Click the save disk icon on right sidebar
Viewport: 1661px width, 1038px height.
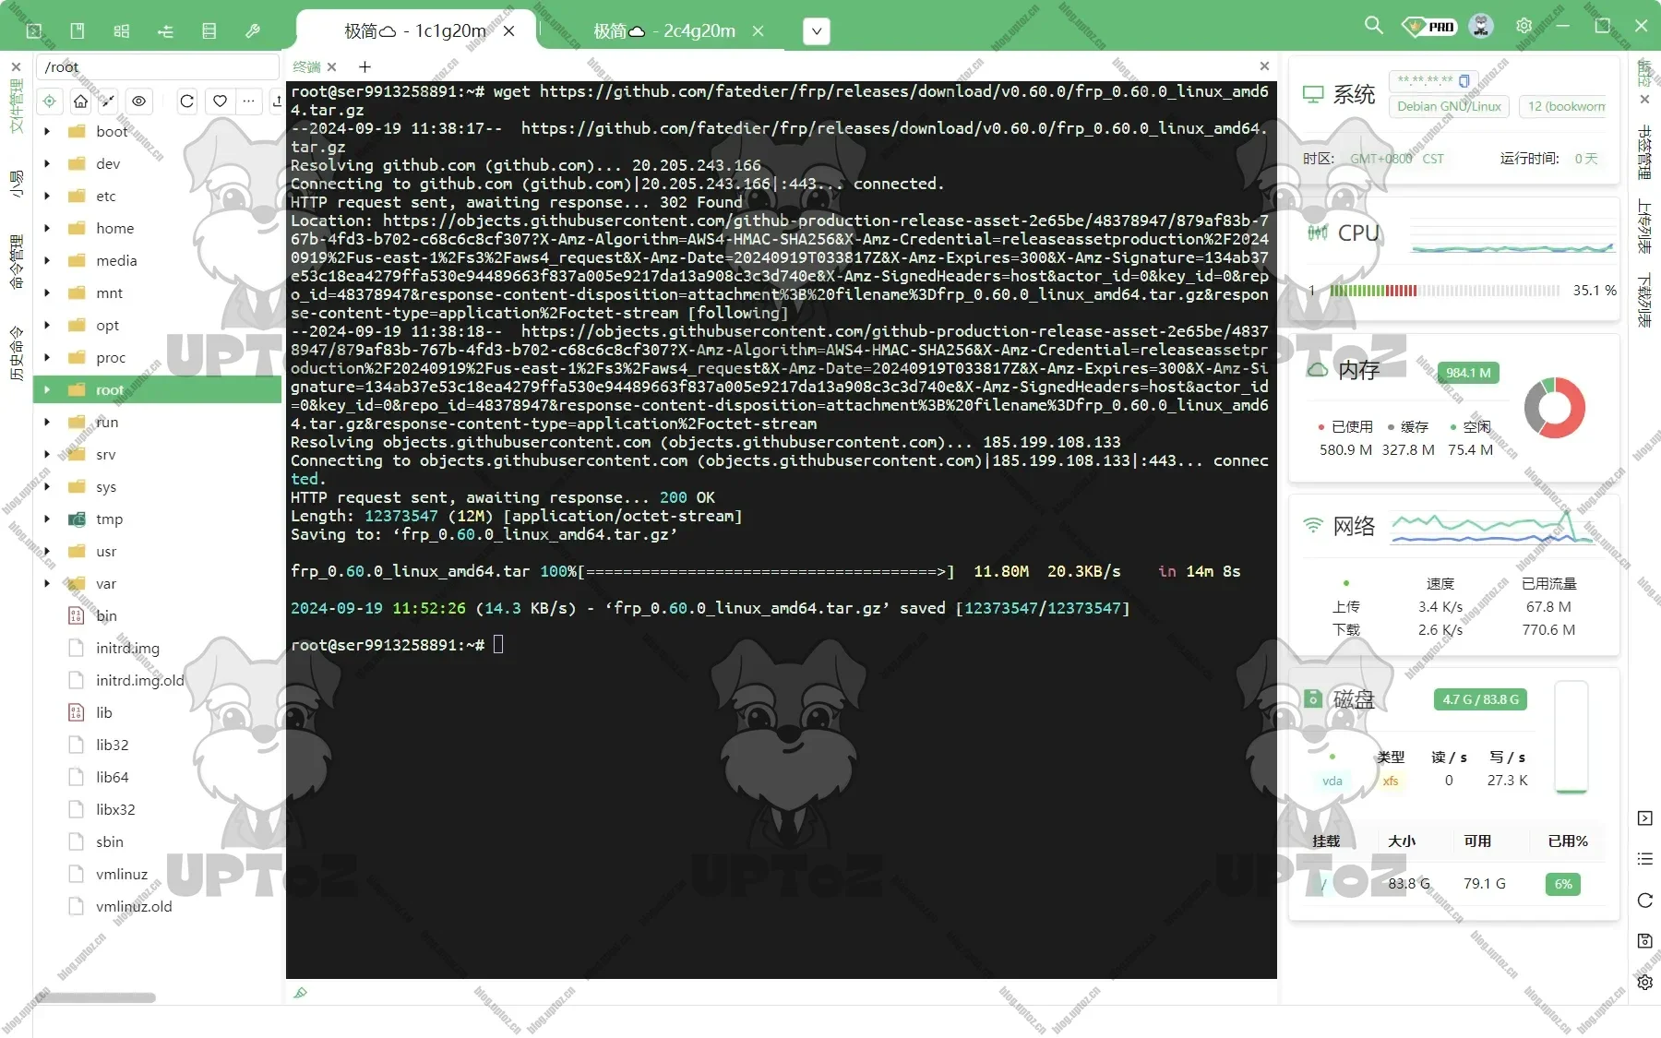coord(1645,941)
